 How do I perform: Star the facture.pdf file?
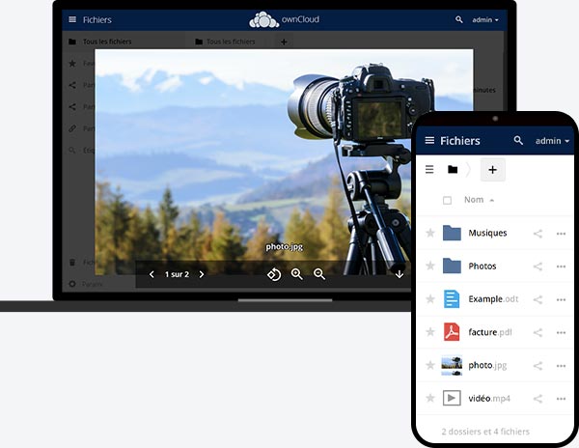(x=430, y=332)
